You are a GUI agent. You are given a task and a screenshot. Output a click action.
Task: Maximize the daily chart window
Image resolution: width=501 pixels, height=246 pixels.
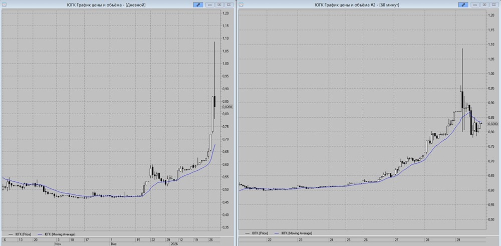click(218, 5)
